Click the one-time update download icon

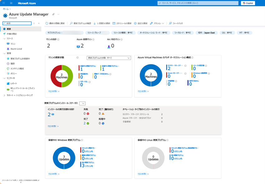(94, 23)
